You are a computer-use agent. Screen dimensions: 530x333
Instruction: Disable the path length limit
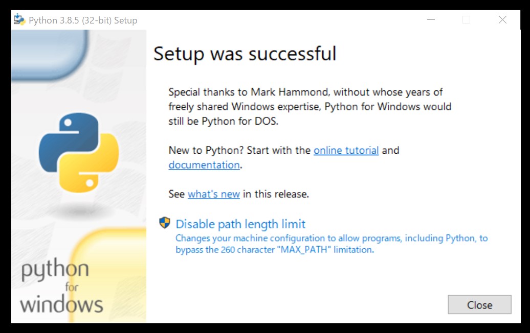240,224
